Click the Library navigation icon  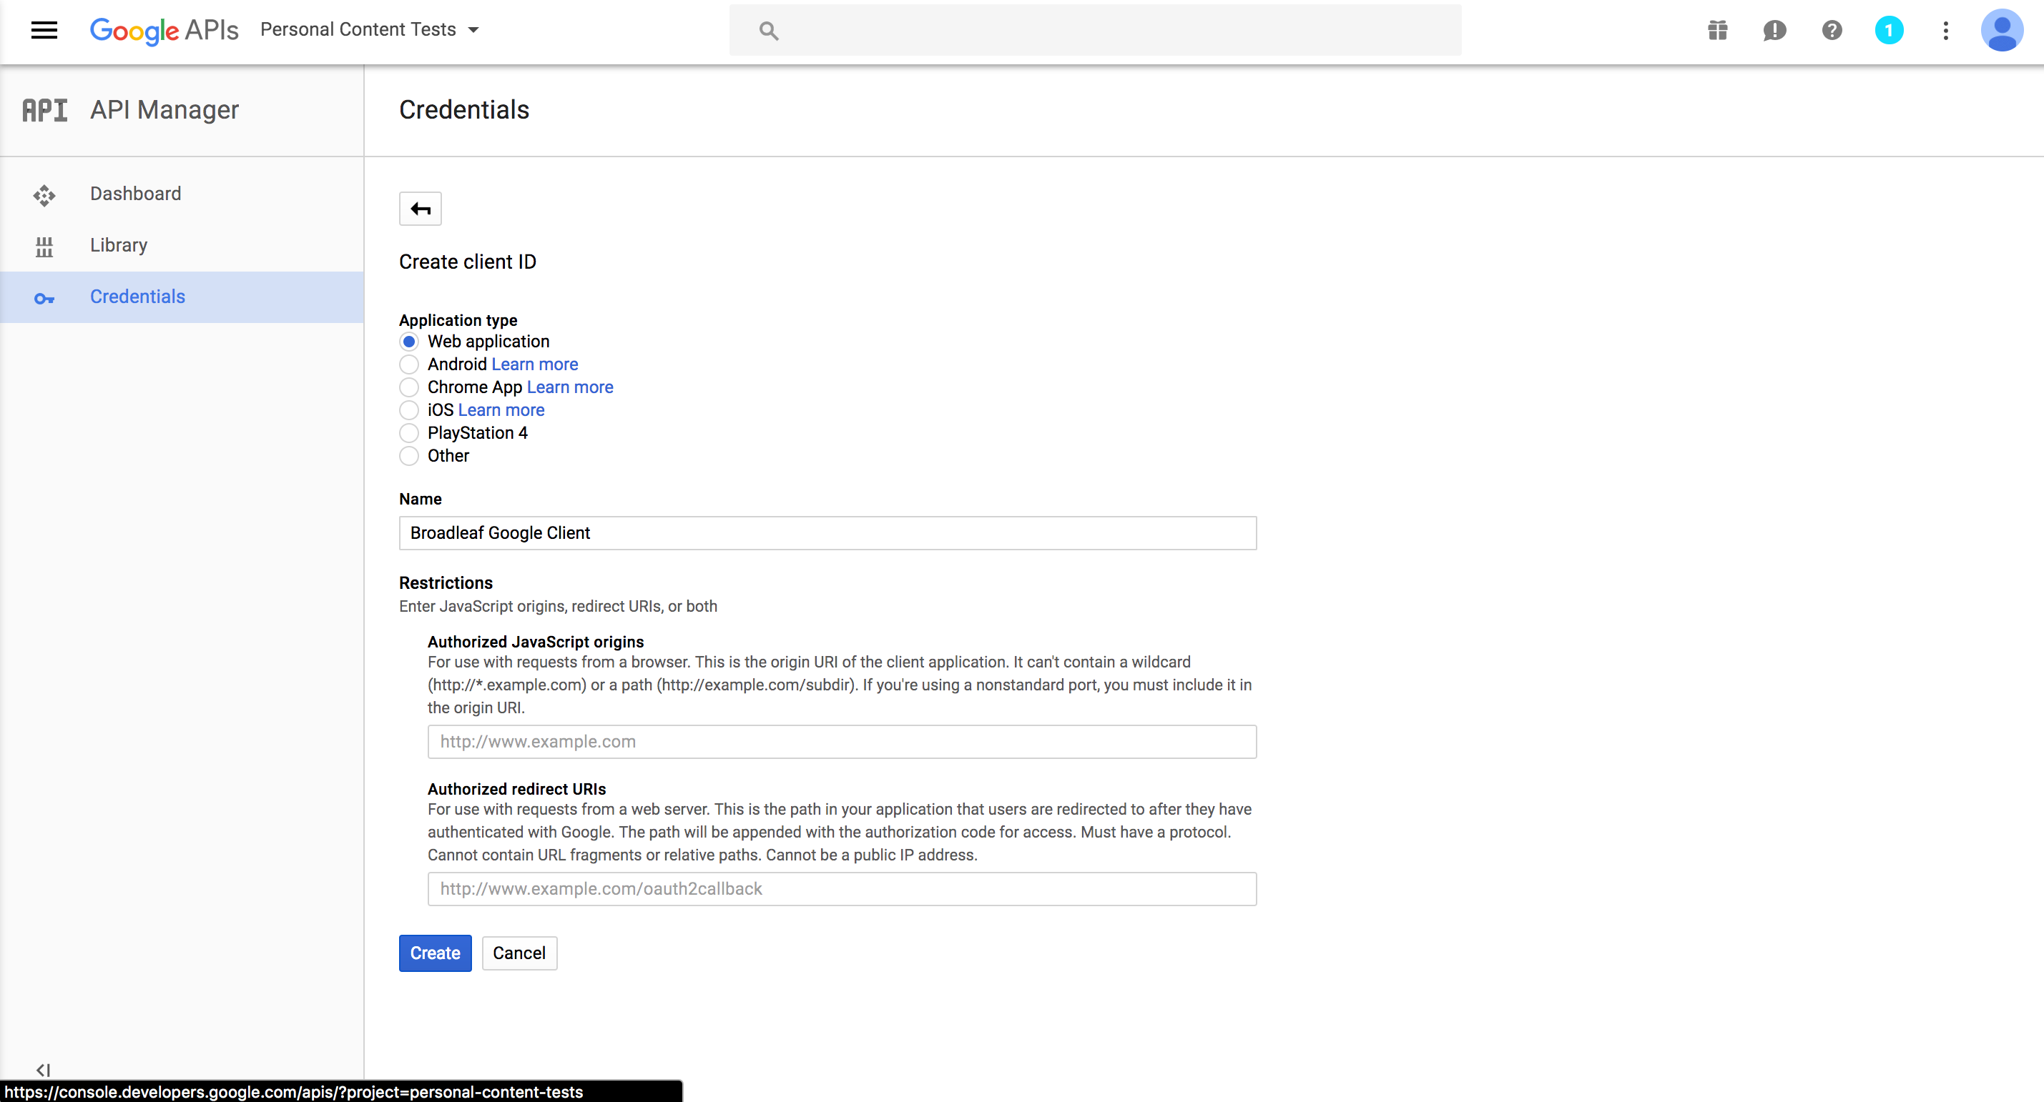point(44,244)
